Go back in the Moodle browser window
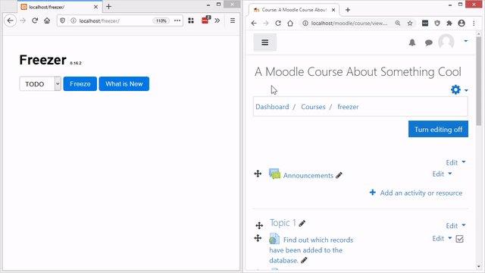This screenshot has width=485, height=273. (254, 24)
